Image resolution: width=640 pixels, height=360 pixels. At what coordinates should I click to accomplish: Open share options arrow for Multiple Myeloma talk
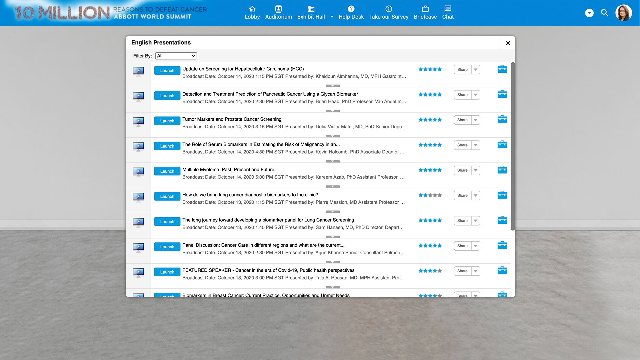476,170
